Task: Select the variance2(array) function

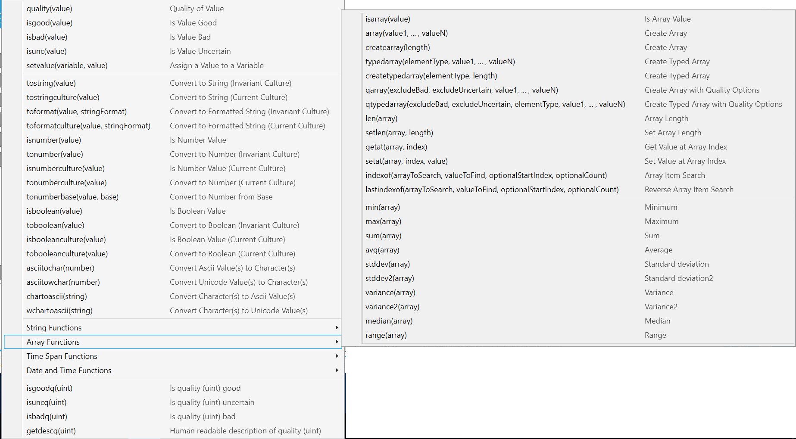Action: [x=392, y=307]
